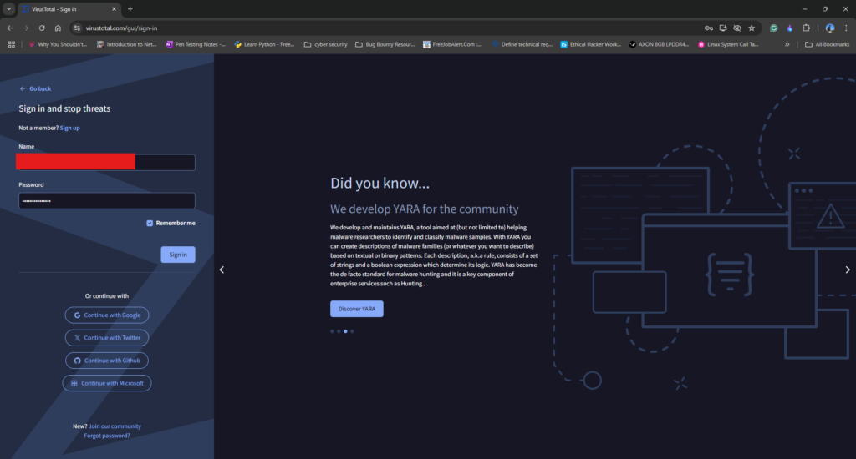Open the Chrome three-dot menu

coord(846,28)
